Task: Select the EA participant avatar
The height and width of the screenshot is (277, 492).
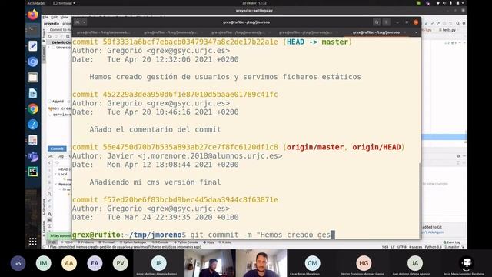Action: pyautogui.click(x=95, y=263)
